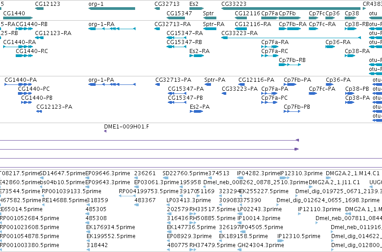The width and height of the screenshot is (382, 252).
Task: Open the Cp38 gene label
Action: [352, 13]
